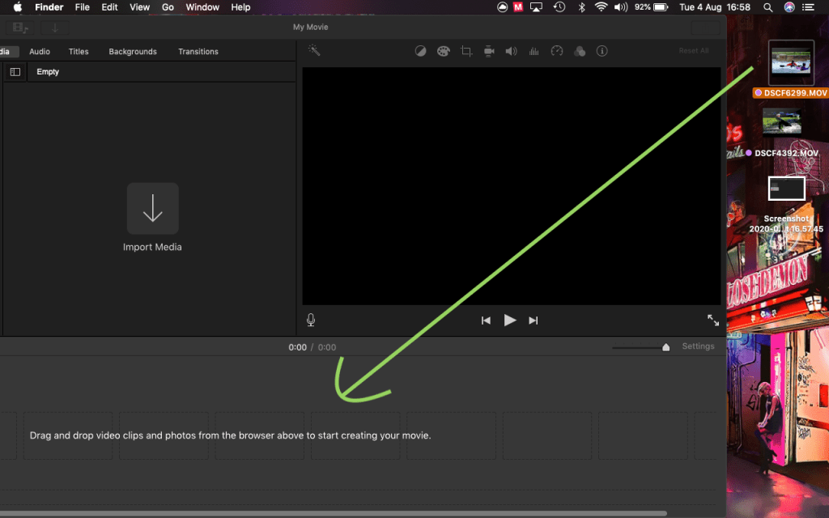Open the speed adjustment tool
This screenshot has height=518, width=829.
click(556, 51)
